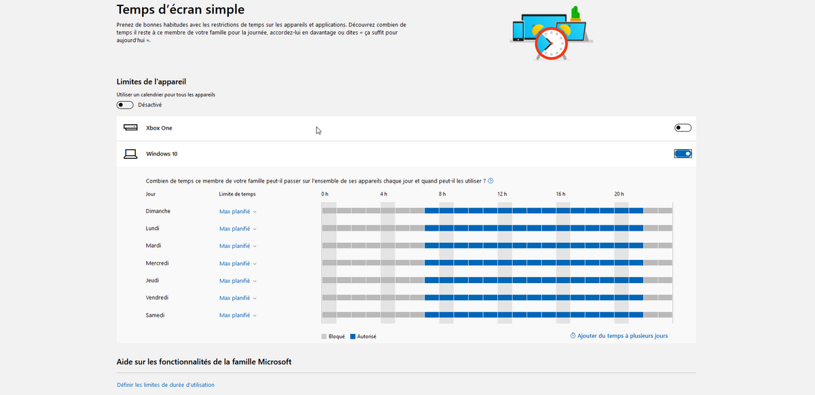The image size is (815, 395).
Task: Click the help question mark icon
Action: 490,181
